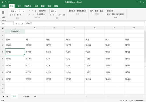Apply currency ¥ number format
Screen dimensions: 146x102
click(50, 15)
